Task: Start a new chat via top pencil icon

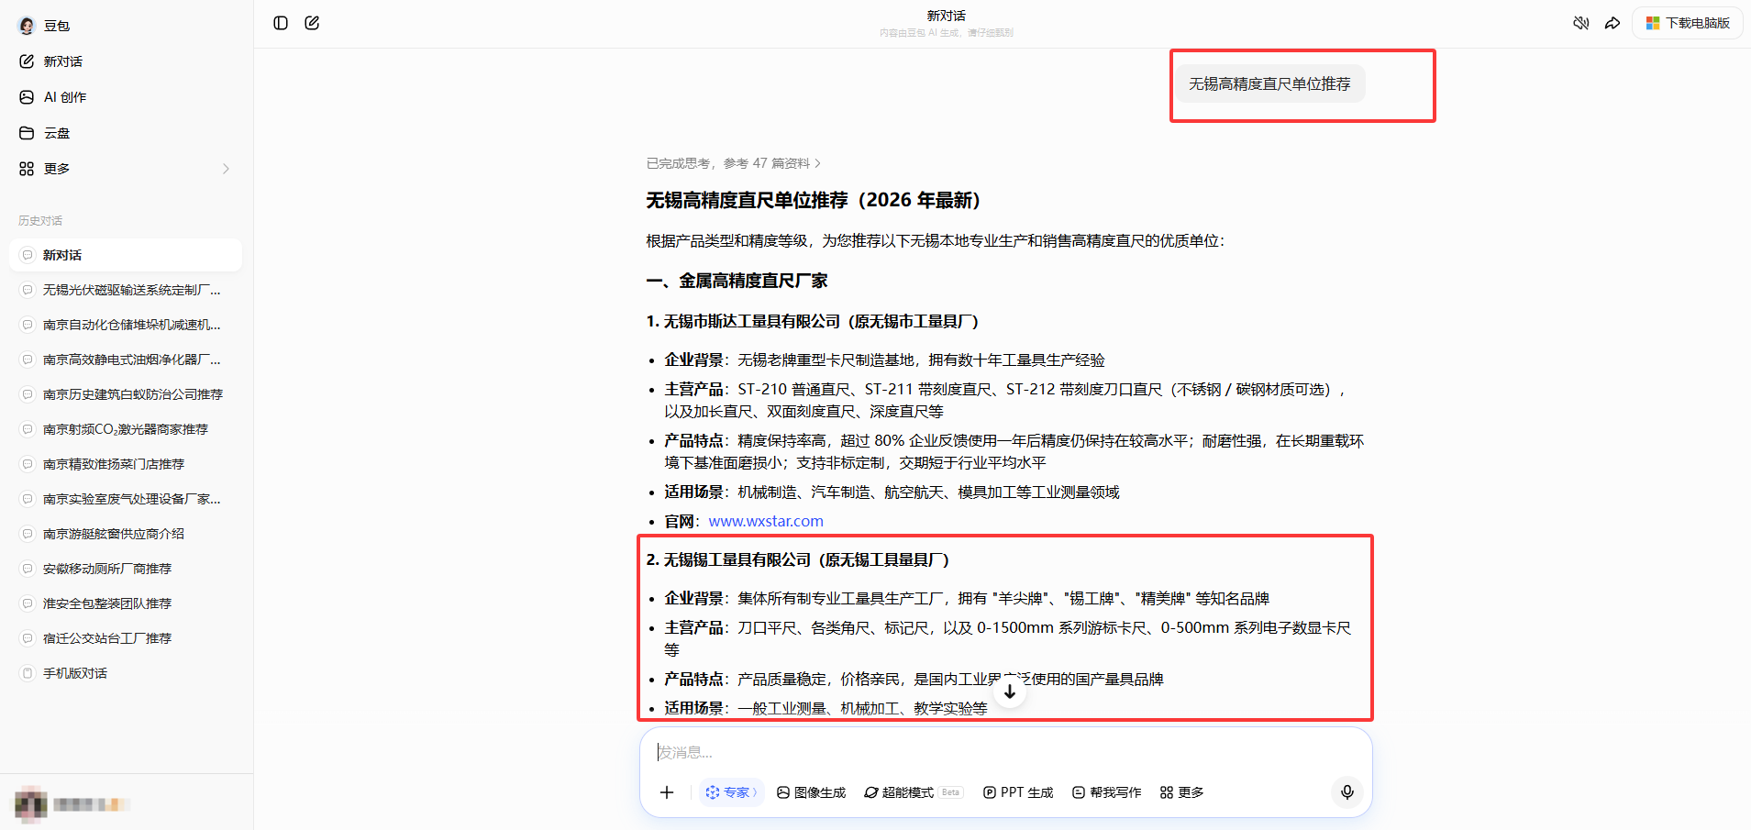Action: 312,23
